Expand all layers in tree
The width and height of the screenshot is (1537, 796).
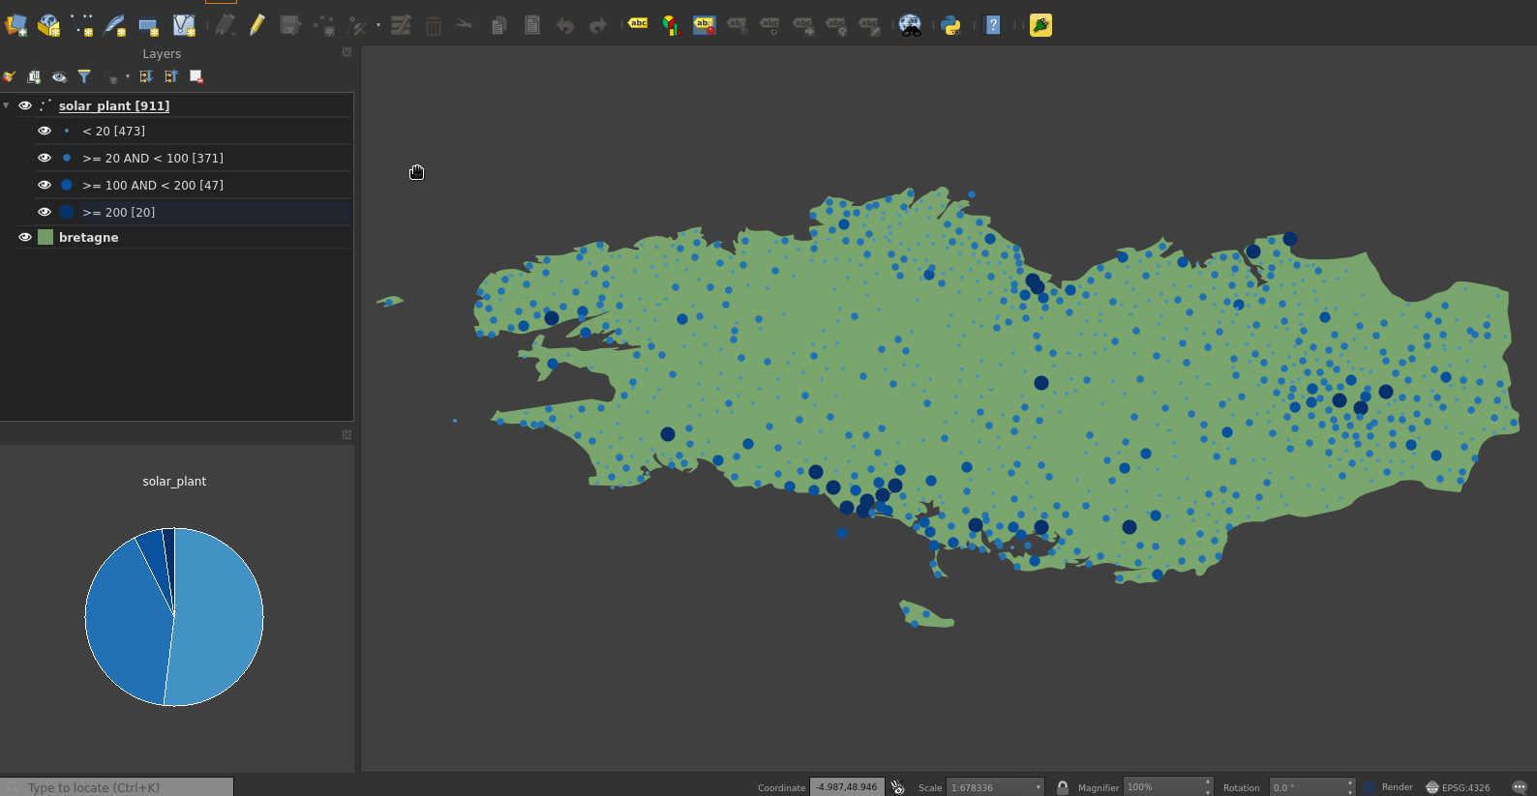(x=146, y=76)
